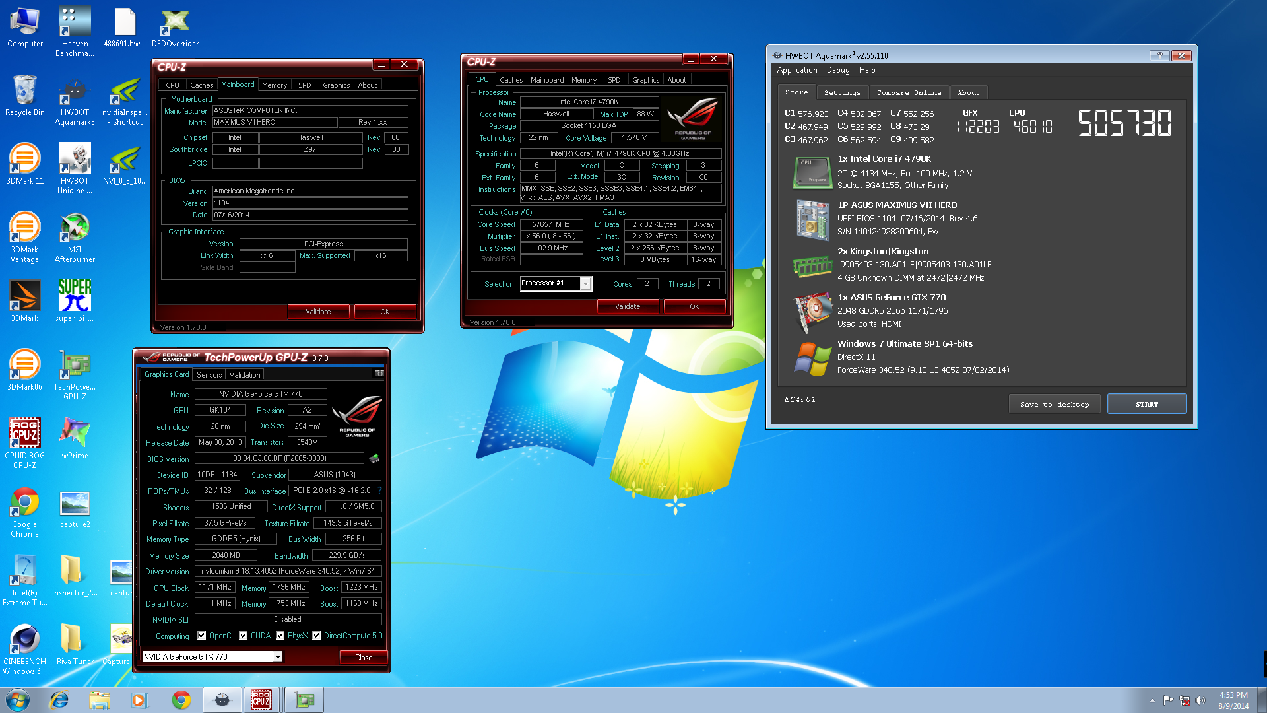
Task: Click Save to desktop button
Action: (1055, 404)
